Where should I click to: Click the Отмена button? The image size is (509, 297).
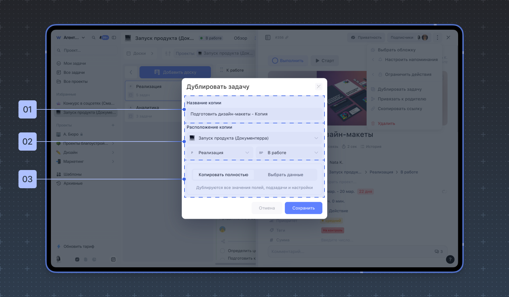[x=267, y=208]
